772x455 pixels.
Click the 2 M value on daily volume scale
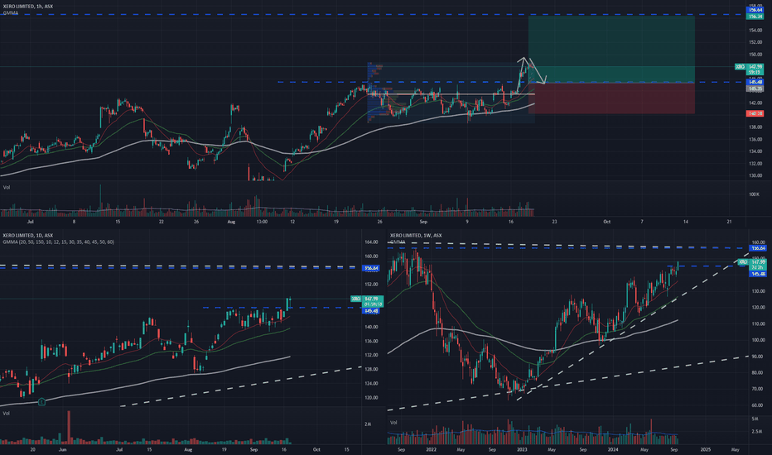(367, 424)
